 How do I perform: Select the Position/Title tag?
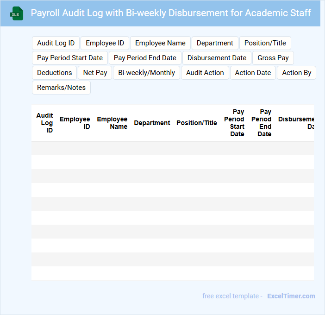(265, 43)
